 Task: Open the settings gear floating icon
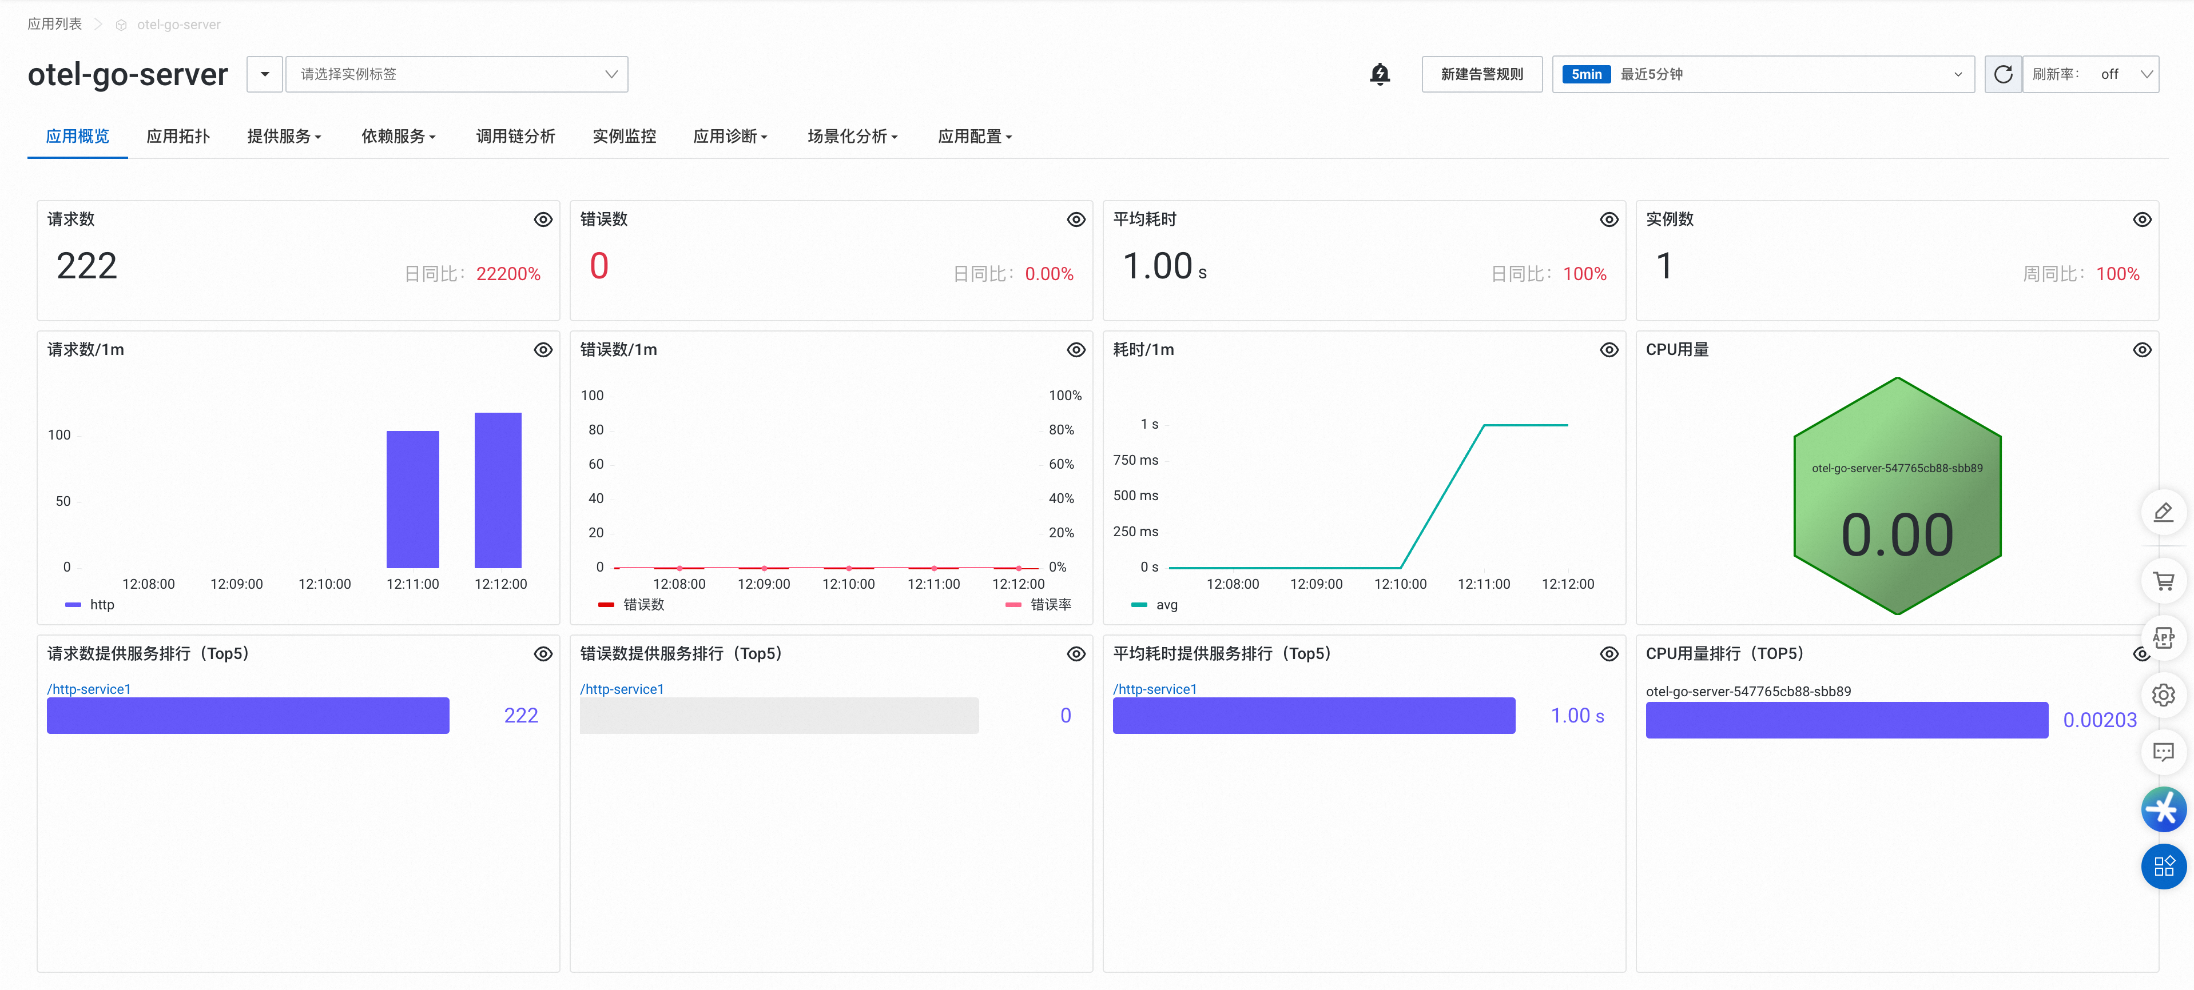pos(2163,696)
